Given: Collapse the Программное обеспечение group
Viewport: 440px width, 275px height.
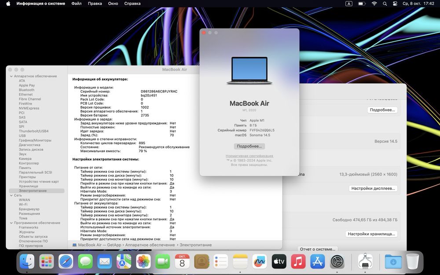Looking at the screenshot, I should point(11,223).
